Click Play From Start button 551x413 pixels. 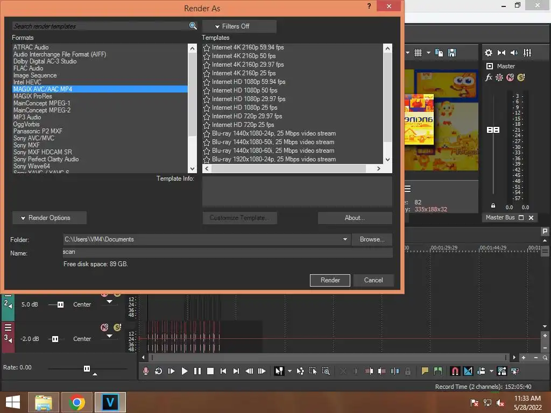tap(172, 371)
